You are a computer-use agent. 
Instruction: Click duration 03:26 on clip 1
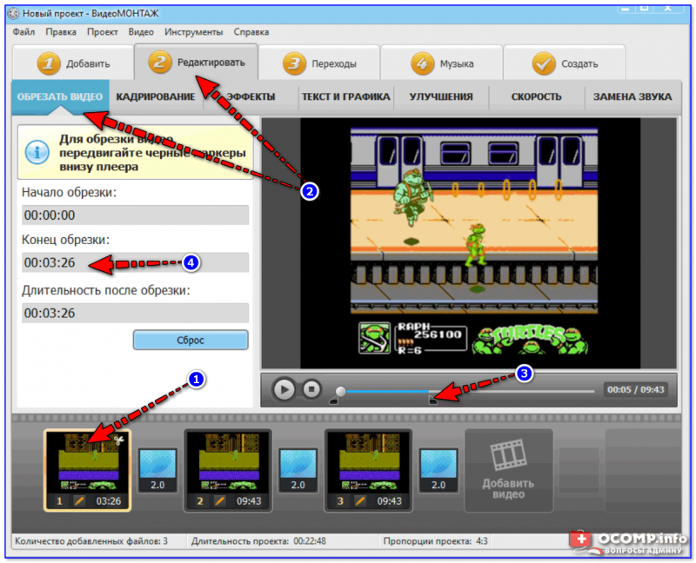pyautogui.click(x=109, y=501)
